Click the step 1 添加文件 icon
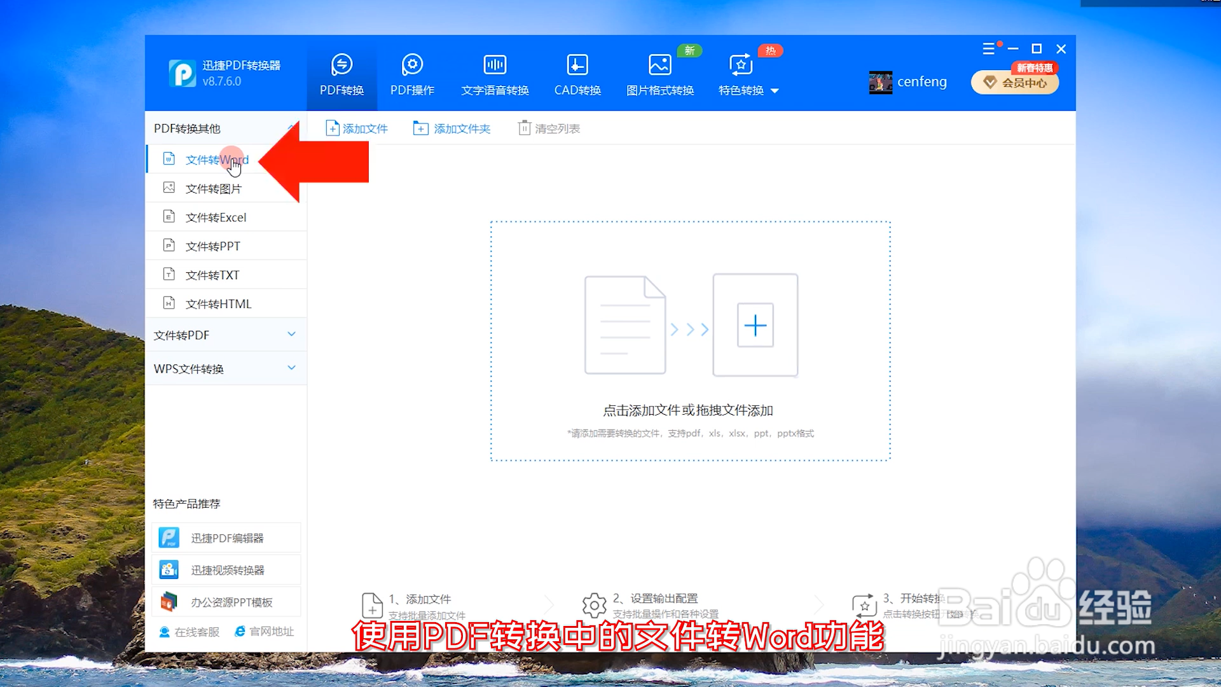This screenshot has width=1221, height=687. [372, 606]
